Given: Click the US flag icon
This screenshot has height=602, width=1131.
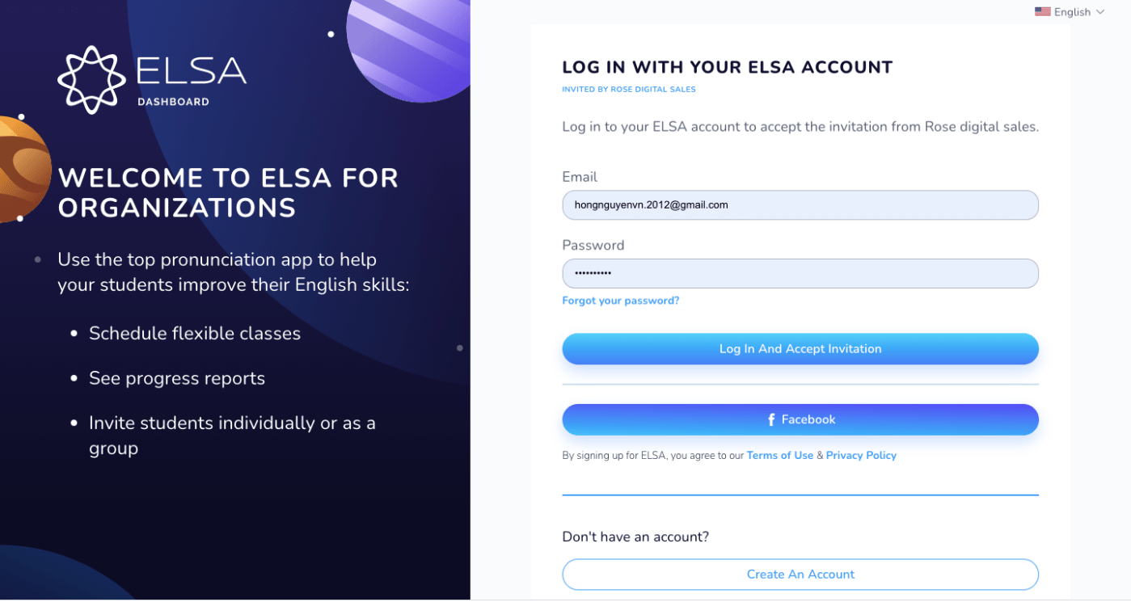Looking at the screenshot, I should (1042, 12).
